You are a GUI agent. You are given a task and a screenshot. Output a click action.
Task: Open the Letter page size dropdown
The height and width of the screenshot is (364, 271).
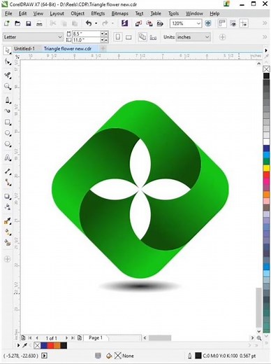click(x=59, y=37)
